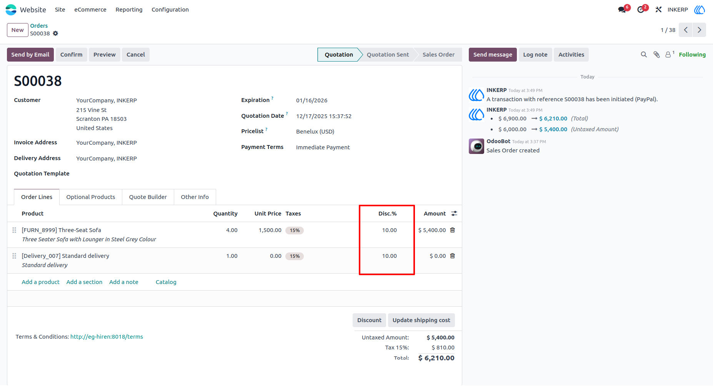Delete the Three-Seat Sofa order line
The width and height of the screenshot is (713, 386).
tap(453, 230)
